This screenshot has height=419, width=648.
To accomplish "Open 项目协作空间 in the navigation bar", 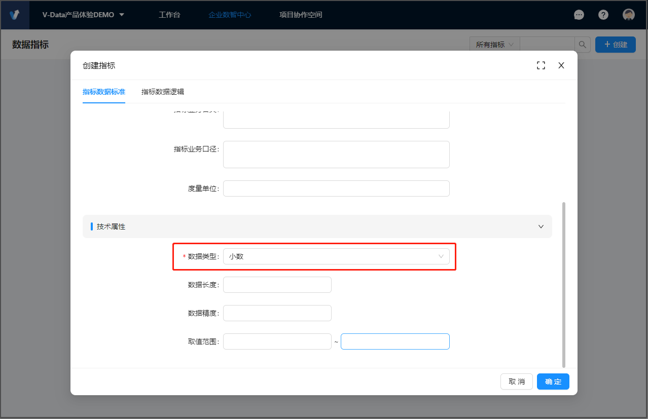I will click(301, 15).
